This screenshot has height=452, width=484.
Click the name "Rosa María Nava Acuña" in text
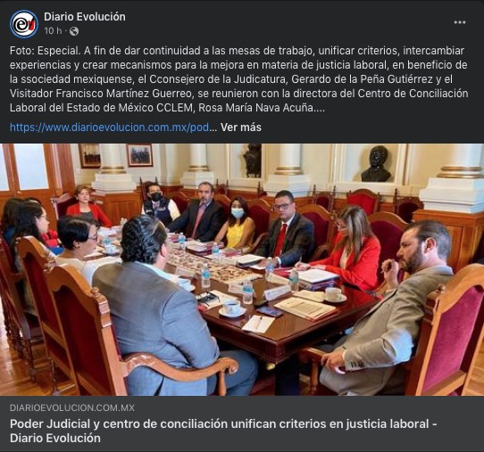[x=256, y=108]
